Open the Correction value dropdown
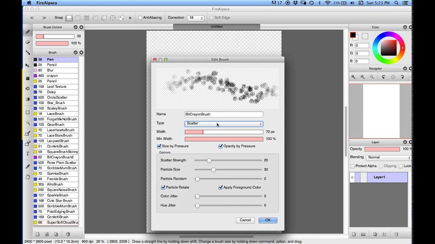 click(195, 18)
